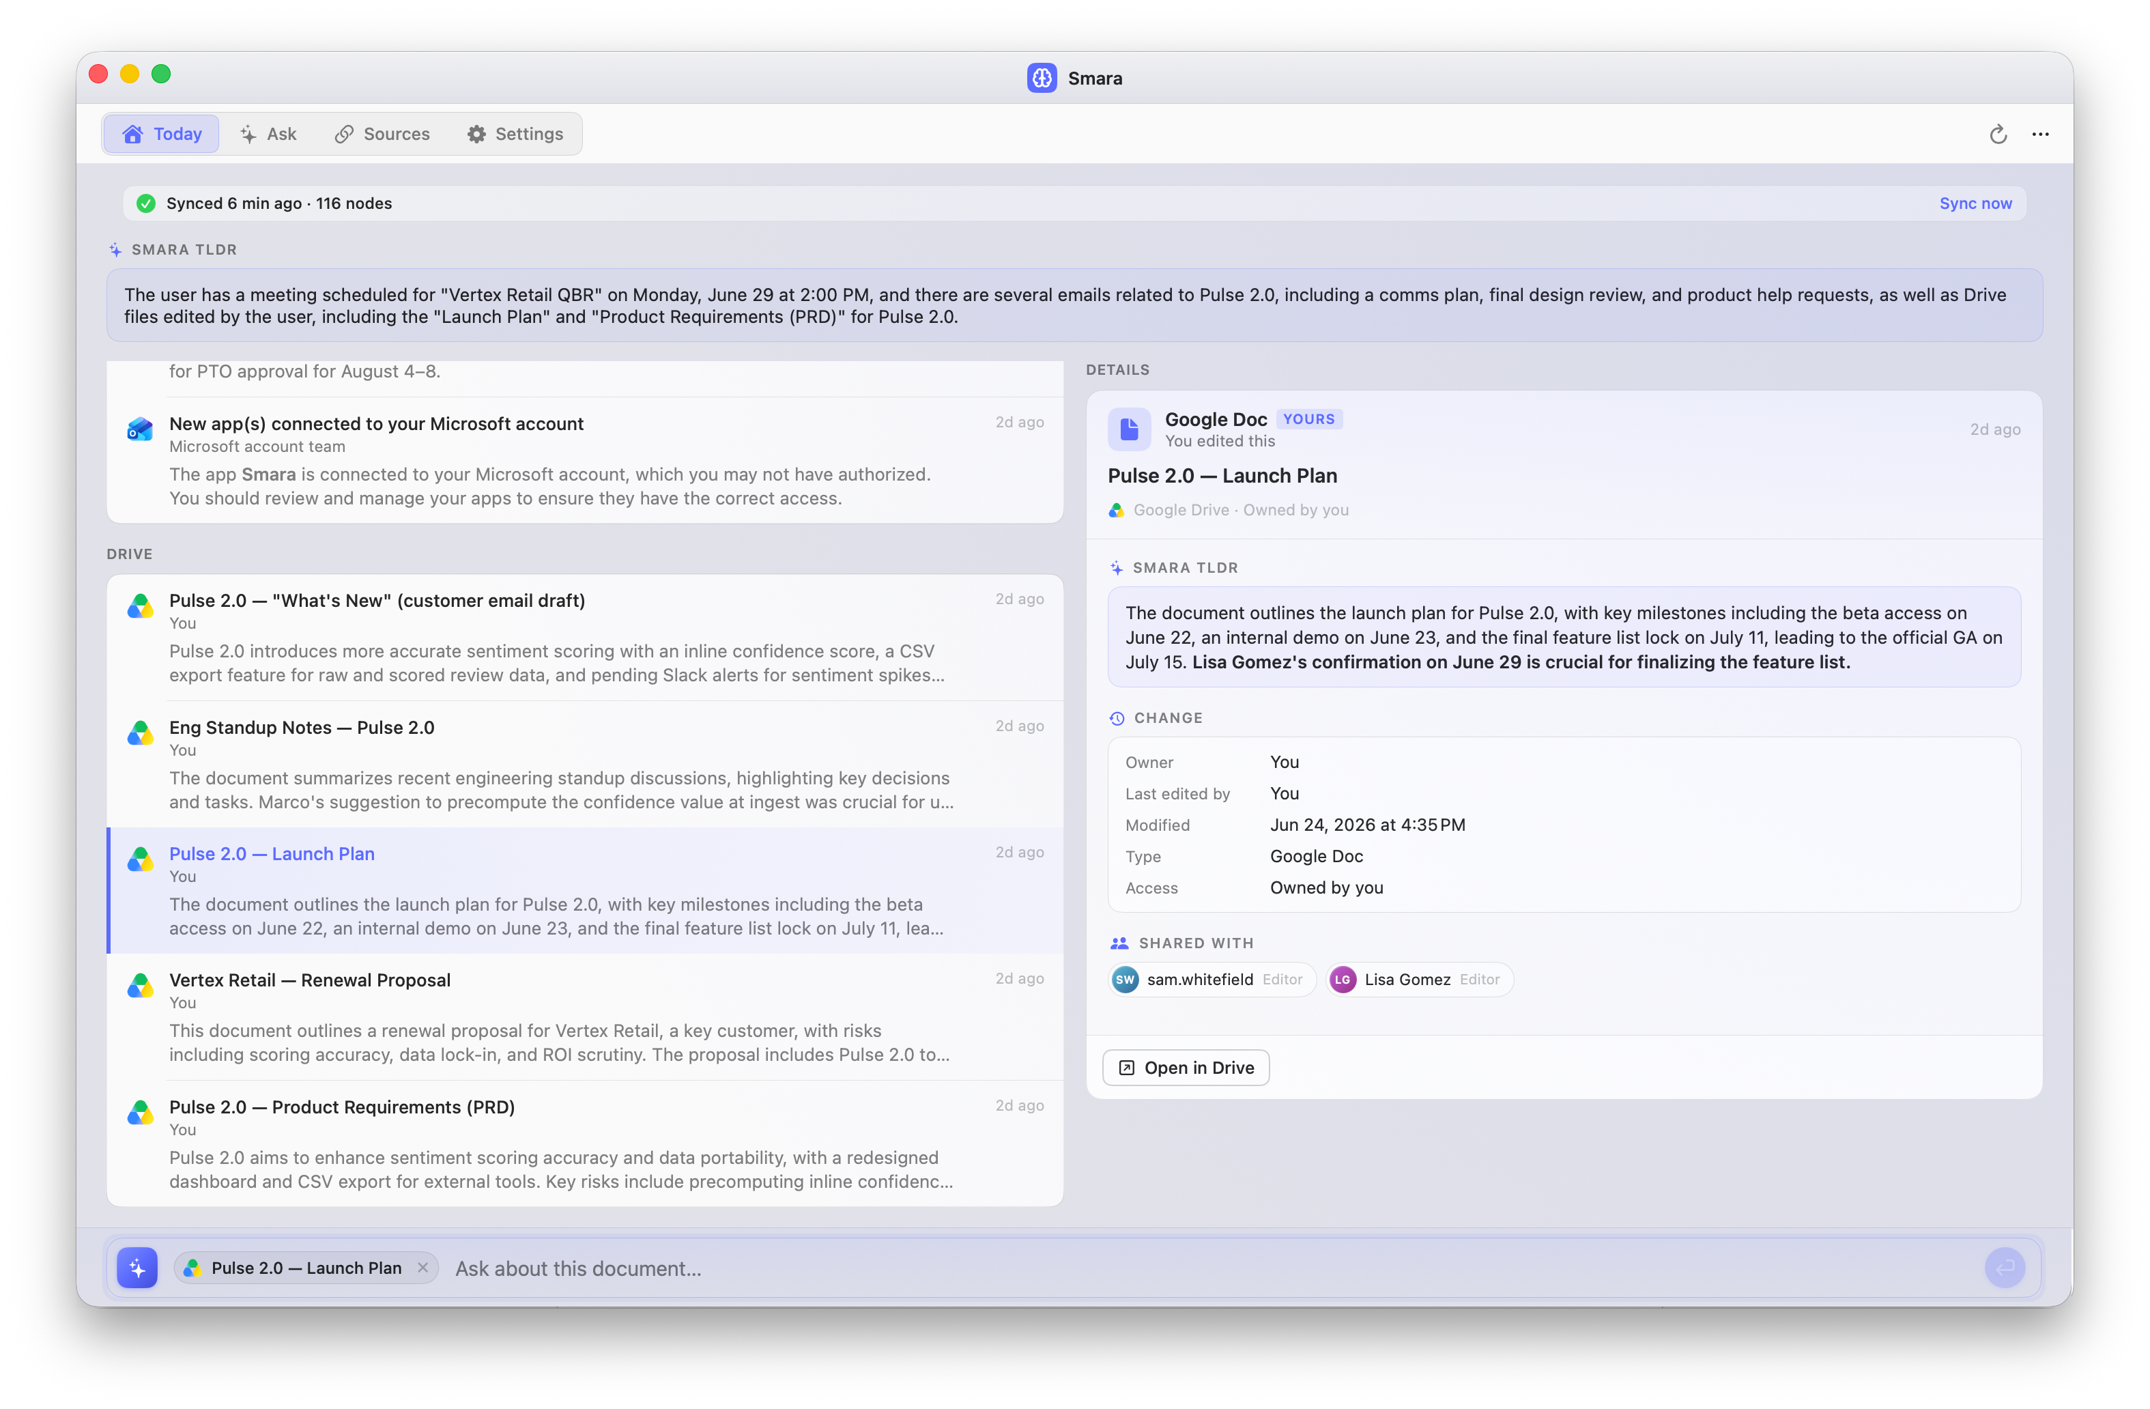Click the Settings gear icon
Viewport: 2150px width, 1409px height.
tap(476, 134)
